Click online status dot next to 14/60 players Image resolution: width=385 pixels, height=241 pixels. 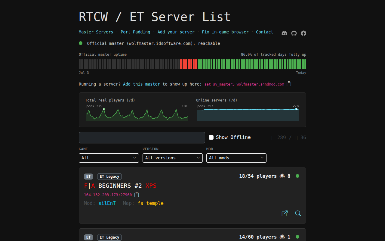pyautogui.click(x=297, y=237)
